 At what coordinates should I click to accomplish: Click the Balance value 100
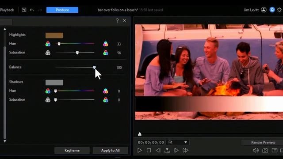coord(119,68)
